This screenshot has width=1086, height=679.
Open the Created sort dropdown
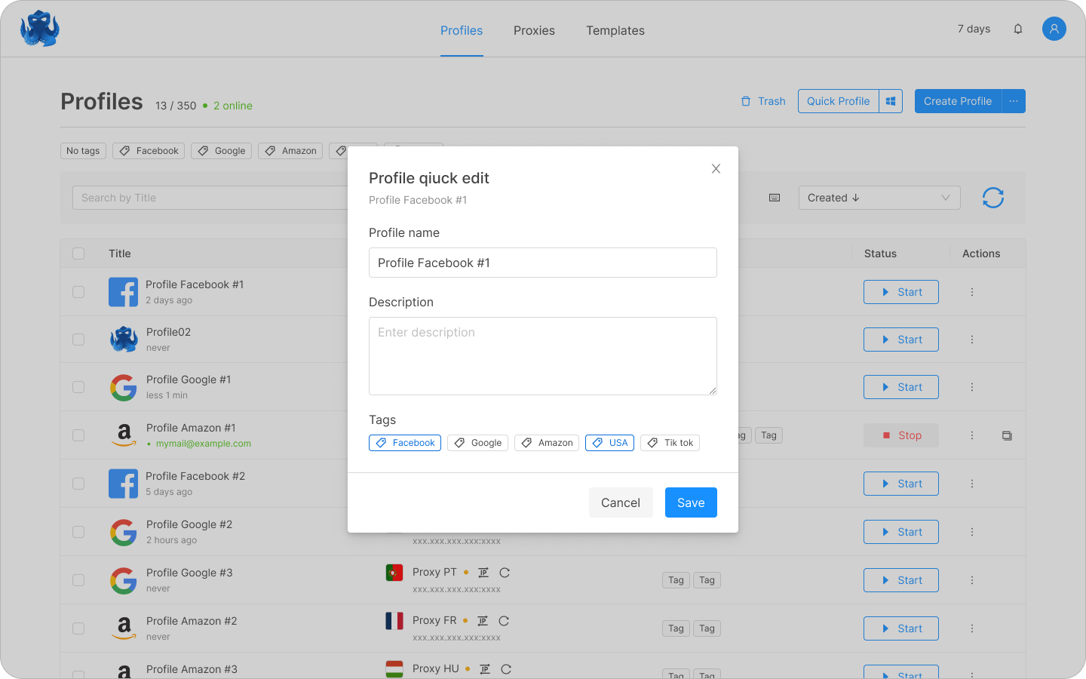pos(879,198)
